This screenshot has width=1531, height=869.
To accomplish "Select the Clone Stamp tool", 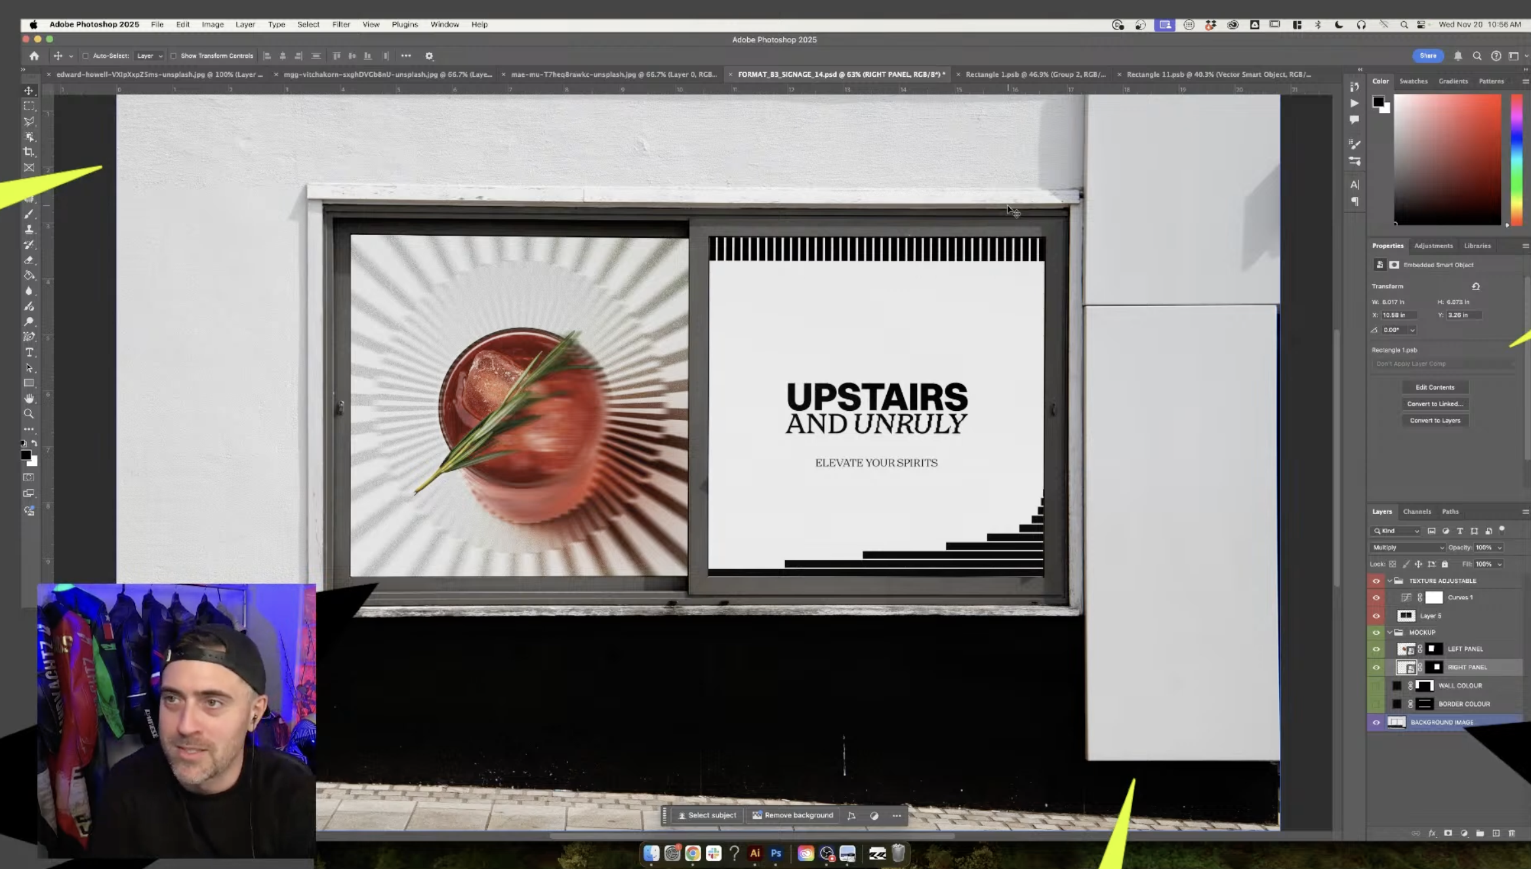I will point(29,229).
